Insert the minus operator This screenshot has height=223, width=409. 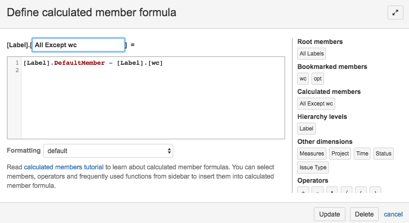[318, 191]
